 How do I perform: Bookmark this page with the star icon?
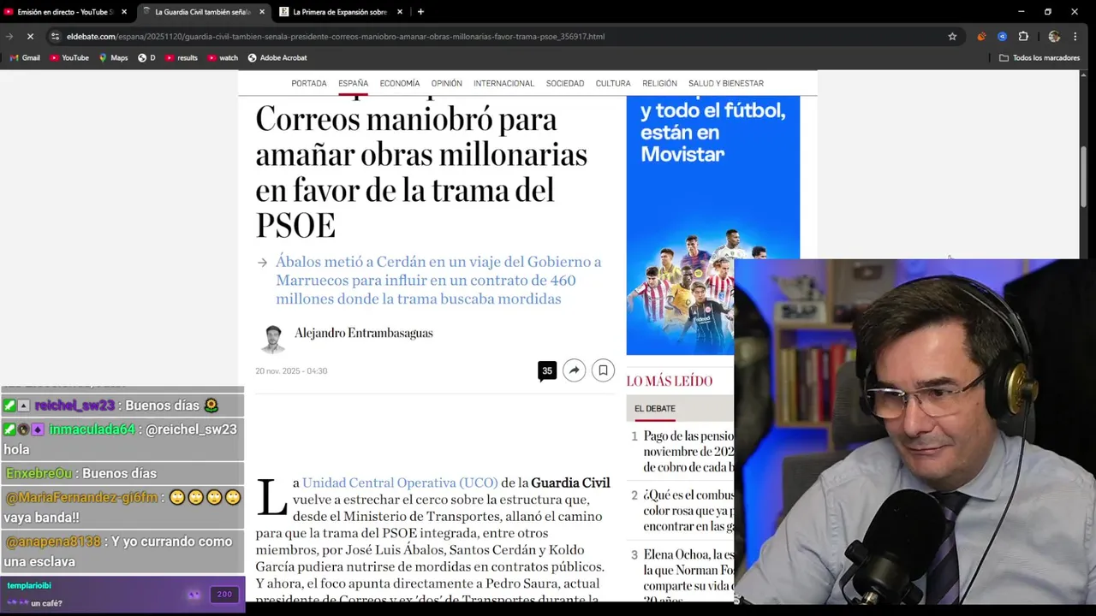pos(952,37)
